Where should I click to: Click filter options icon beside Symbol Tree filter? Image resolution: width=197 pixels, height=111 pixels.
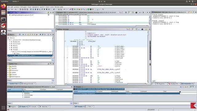[53, 80]
